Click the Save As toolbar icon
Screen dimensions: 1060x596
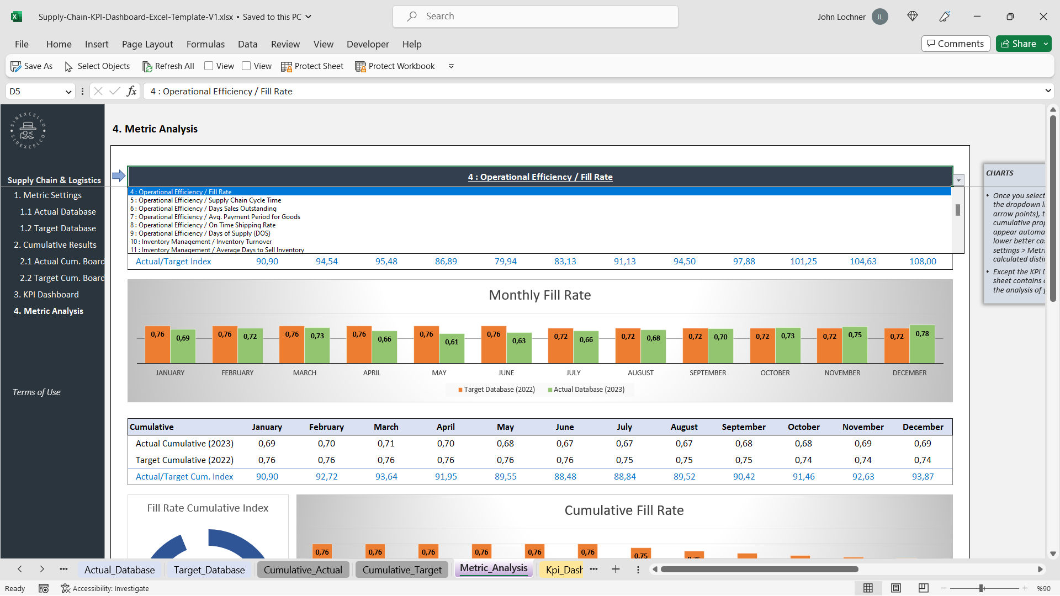click(15, 66)
